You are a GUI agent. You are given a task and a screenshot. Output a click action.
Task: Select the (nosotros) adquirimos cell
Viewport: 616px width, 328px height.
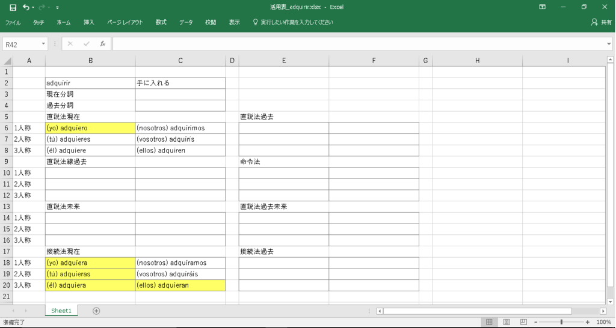[x=180, y=129]
